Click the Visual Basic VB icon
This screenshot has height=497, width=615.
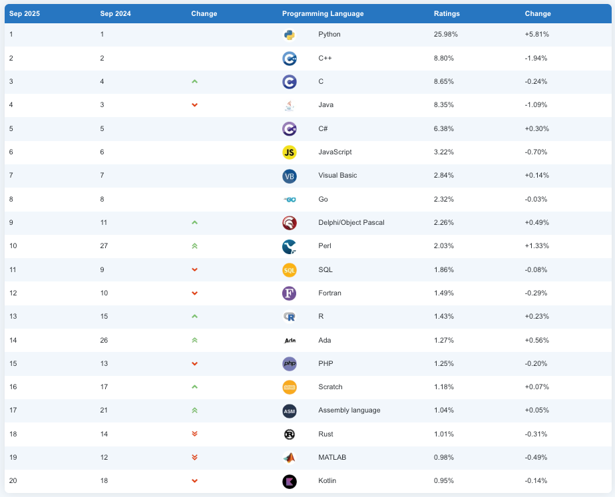tap(289, 176)
